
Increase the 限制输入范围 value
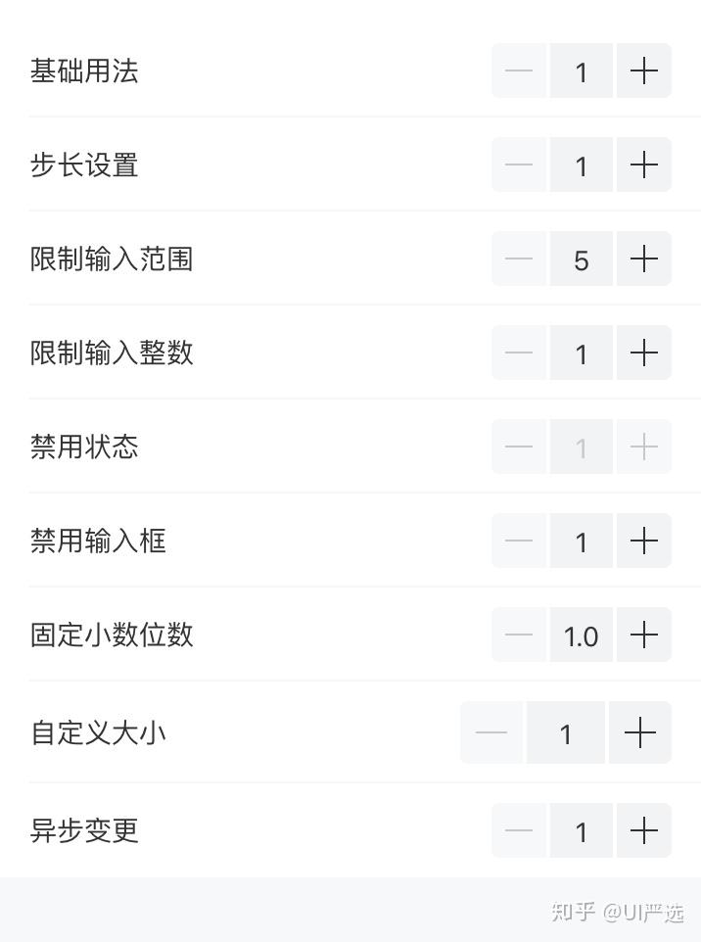tap(643, 259)
